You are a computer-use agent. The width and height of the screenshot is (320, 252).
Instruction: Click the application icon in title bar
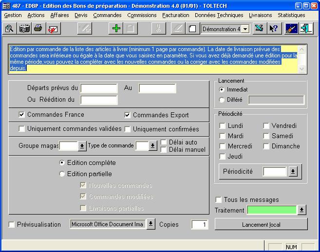pos(6,6)
